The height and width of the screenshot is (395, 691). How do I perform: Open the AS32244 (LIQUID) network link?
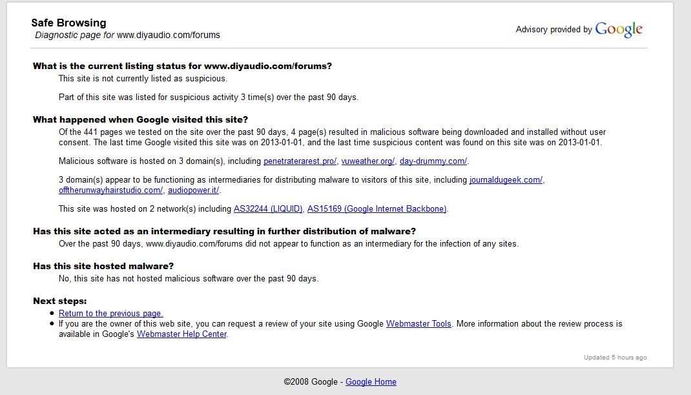point(268,208)
